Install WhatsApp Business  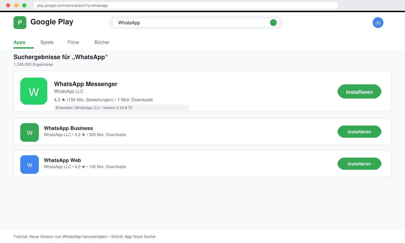[x=359, y=132]
